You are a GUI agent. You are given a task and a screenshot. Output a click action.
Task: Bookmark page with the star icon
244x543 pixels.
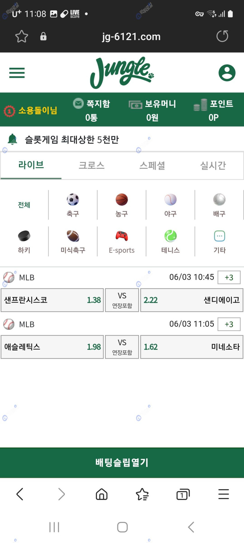22,37
